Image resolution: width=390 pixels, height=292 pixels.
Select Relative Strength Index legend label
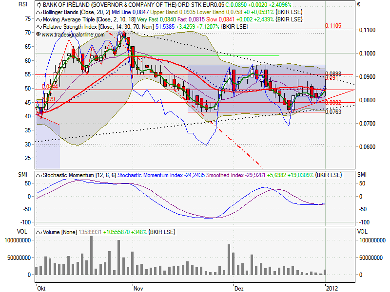click(98, 27)
